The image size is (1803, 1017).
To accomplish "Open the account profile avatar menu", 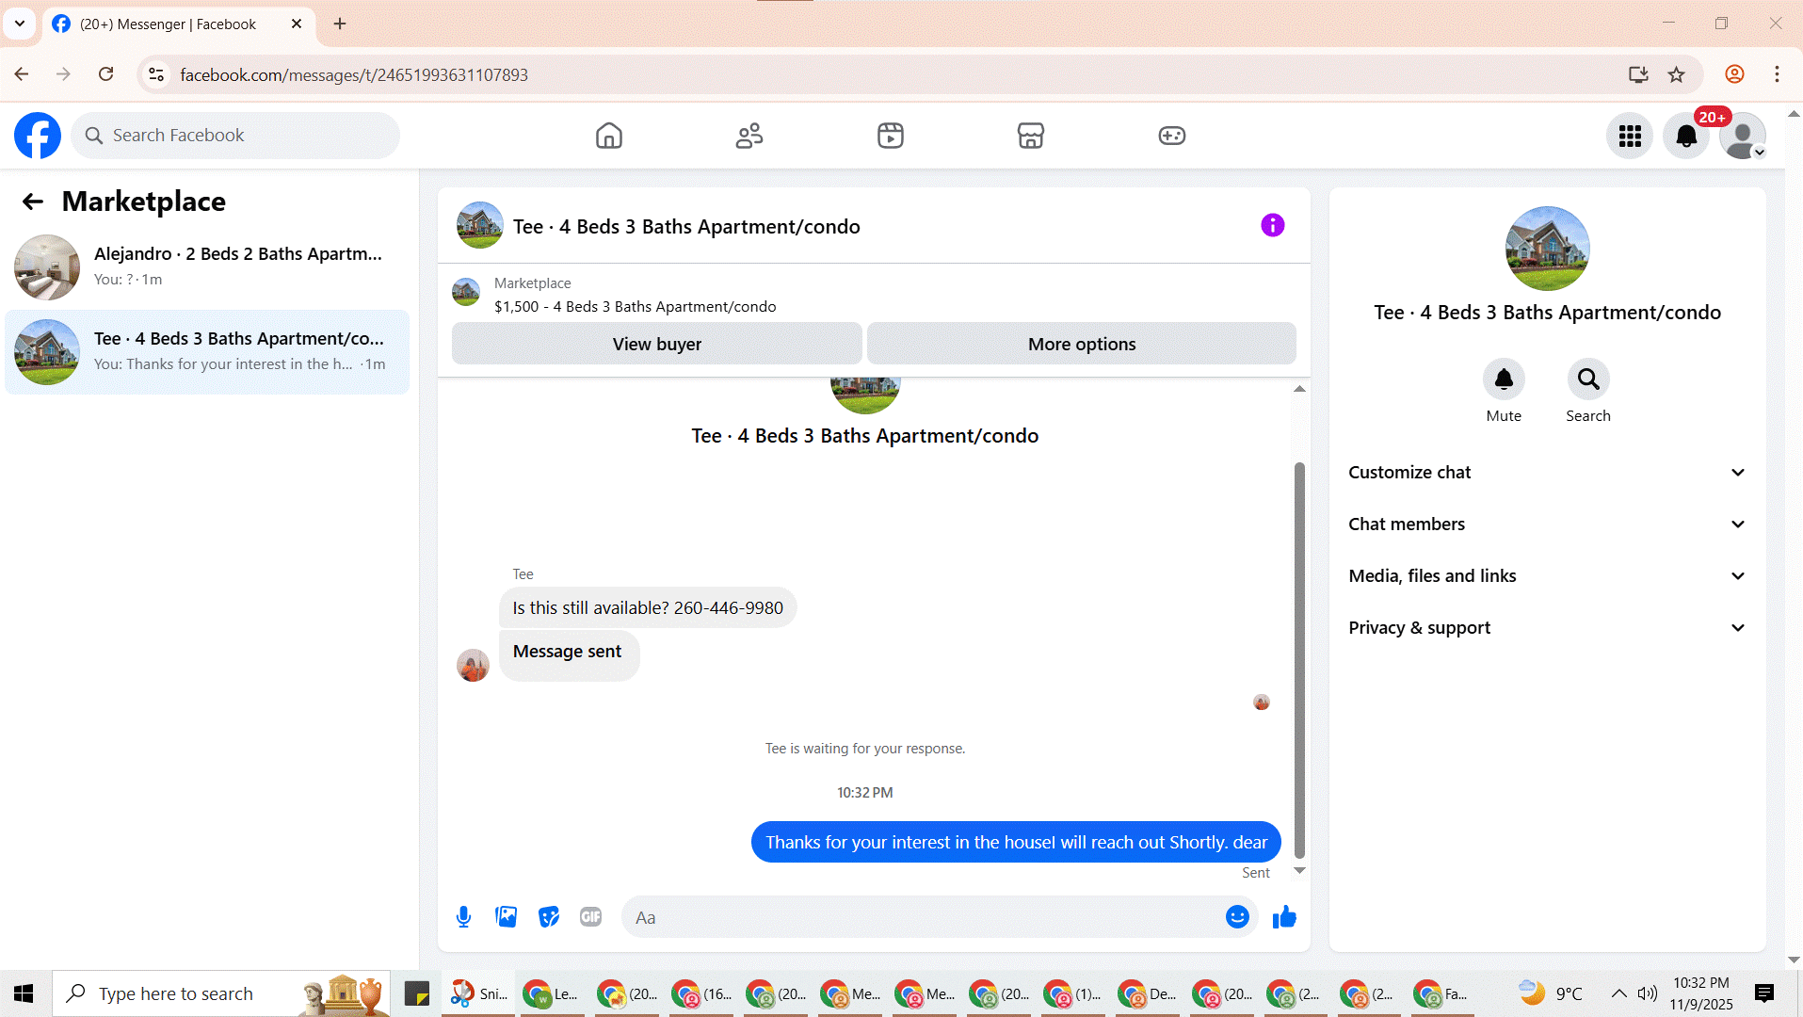I will [1743, 137].
